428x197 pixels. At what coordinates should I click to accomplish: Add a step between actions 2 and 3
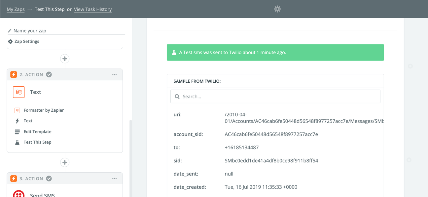65,162
